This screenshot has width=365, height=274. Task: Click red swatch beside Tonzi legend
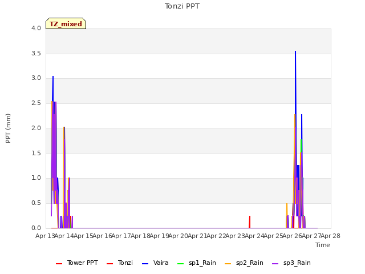click(109, 264)
